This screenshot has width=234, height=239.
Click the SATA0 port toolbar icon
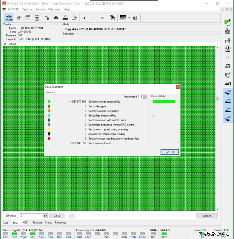click(9, 18)
